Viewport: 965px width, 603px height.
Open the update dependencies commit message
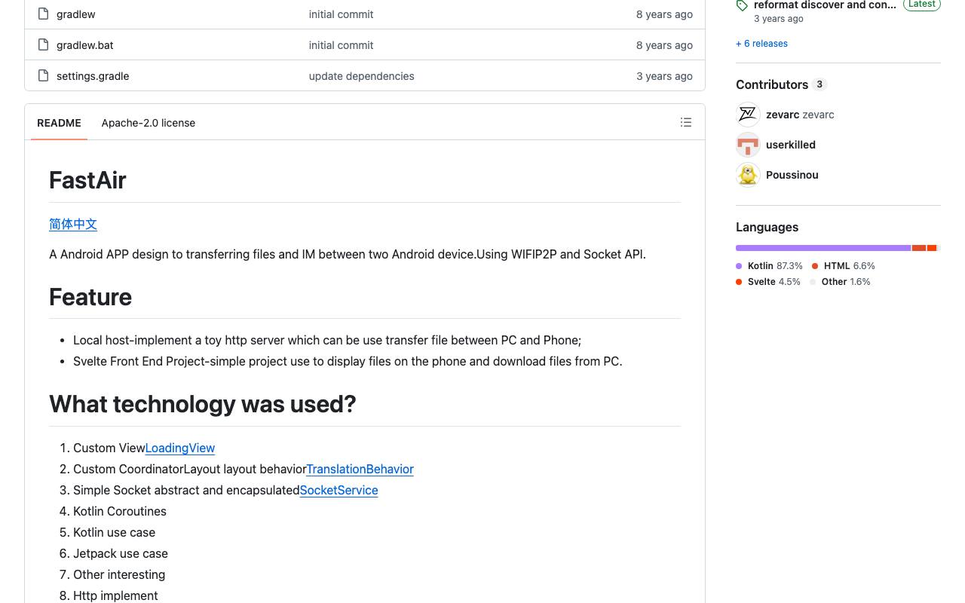(x=361, y=76)
